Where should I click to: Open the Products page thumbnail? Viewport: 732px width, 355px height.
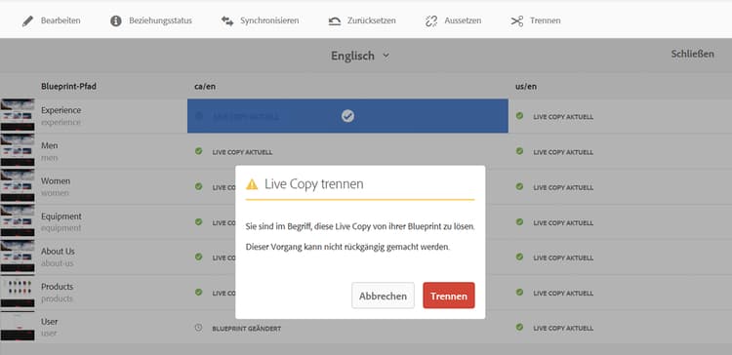[x=18, y=291]
